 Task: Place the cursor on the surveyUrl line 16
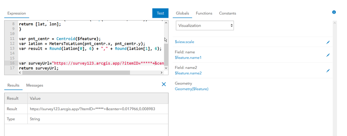(x=91, y=63)
